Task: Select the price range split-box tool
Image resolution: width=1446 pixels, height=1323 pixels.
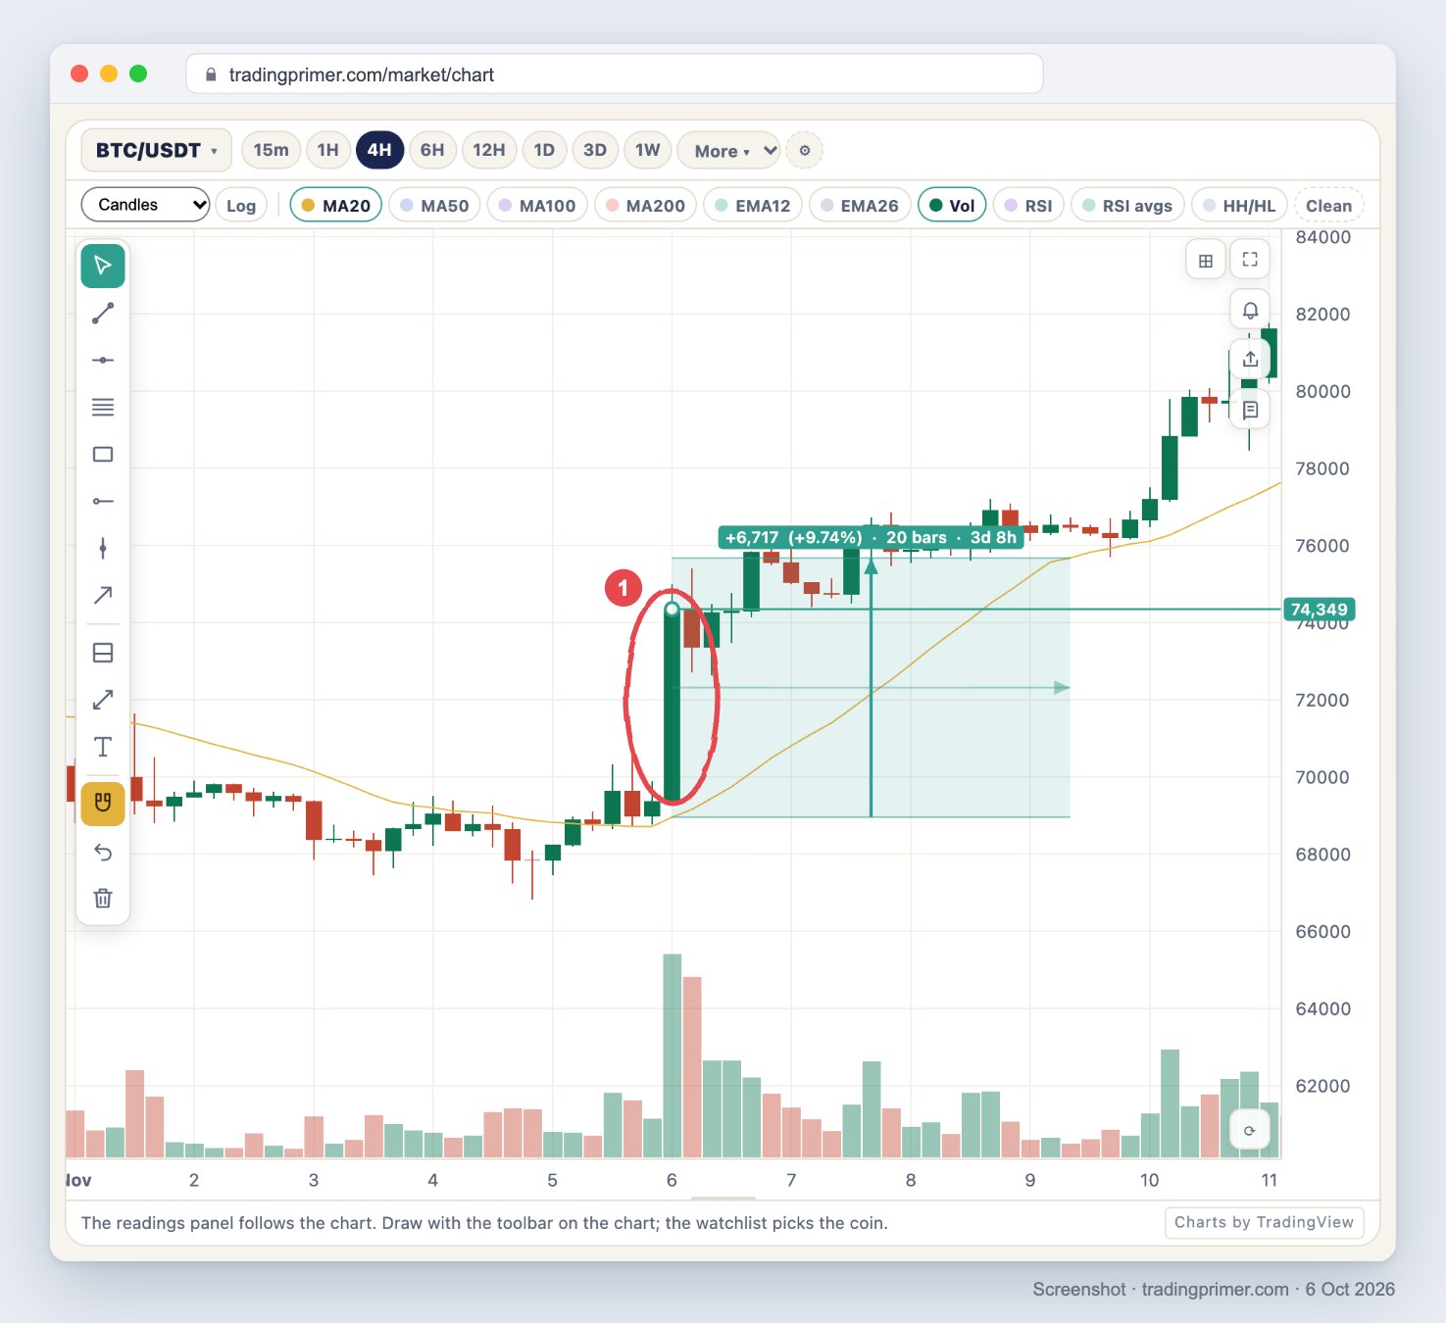Action: (x=103, y=653)
